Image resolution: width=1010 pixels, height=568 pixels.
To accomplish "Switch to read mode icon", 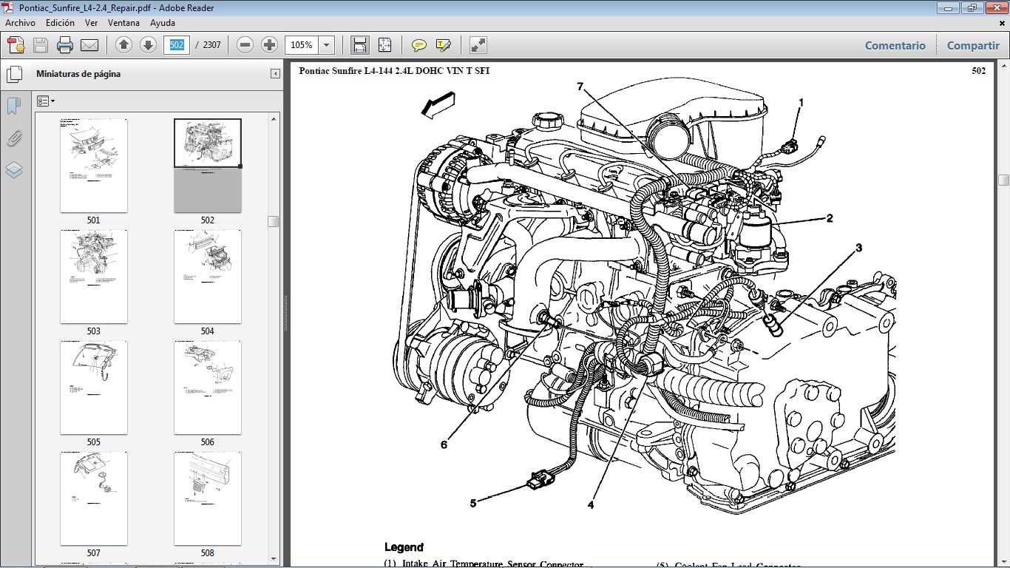I will tap(478, 45).
